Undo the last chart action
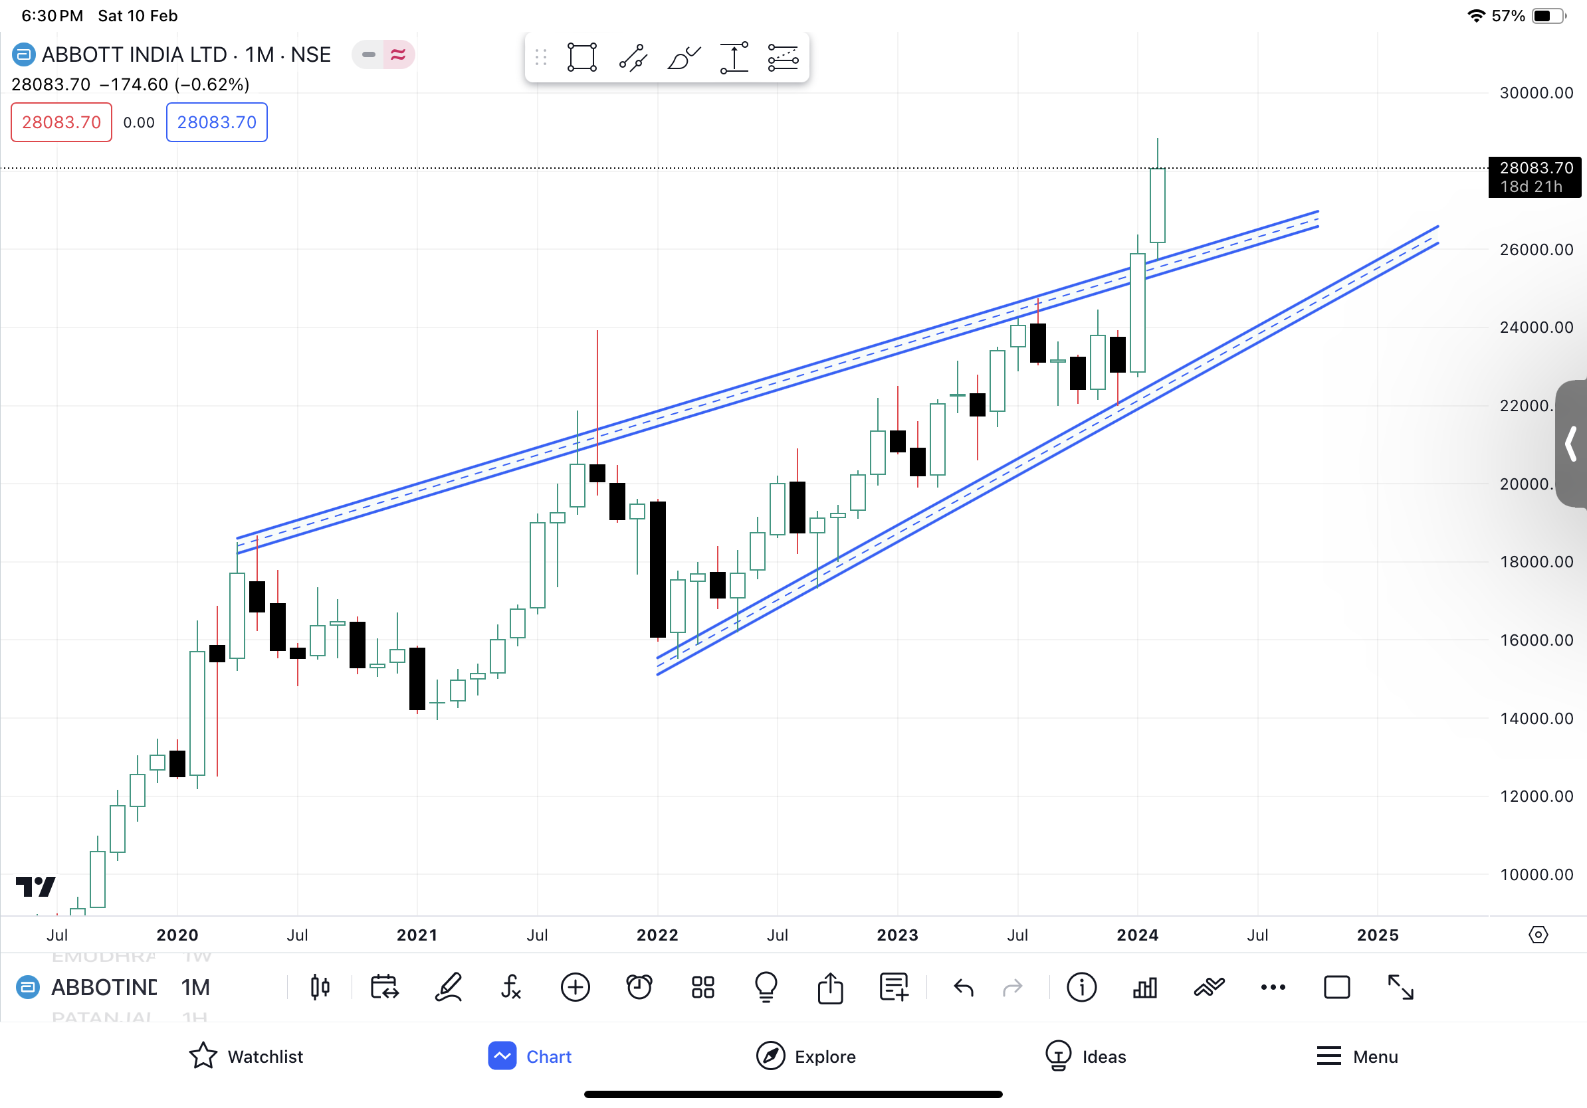This screenshot has width=1587, height=1108. coord(964,988)
